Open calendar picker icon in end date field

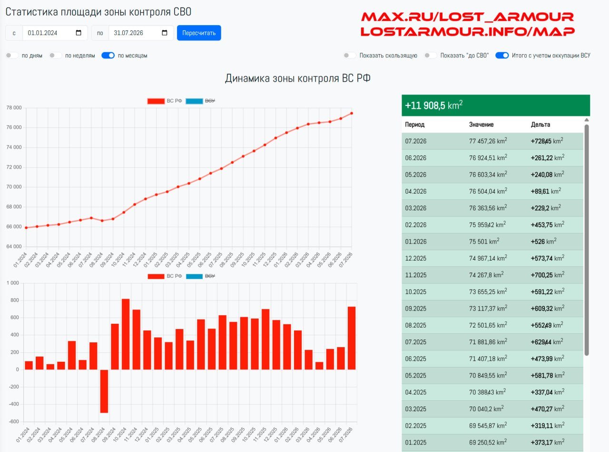tap(165, 33)
